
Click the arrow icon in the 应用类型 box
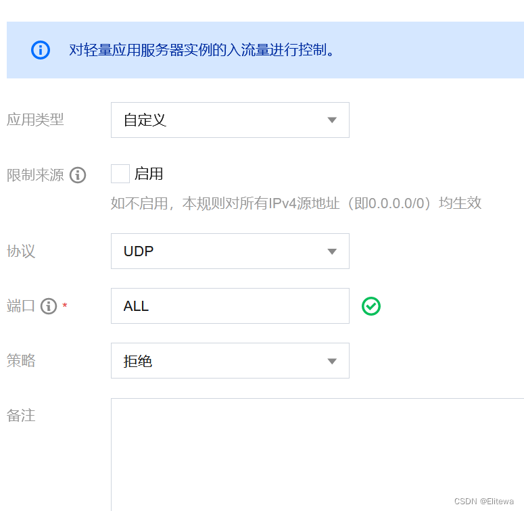331,120
